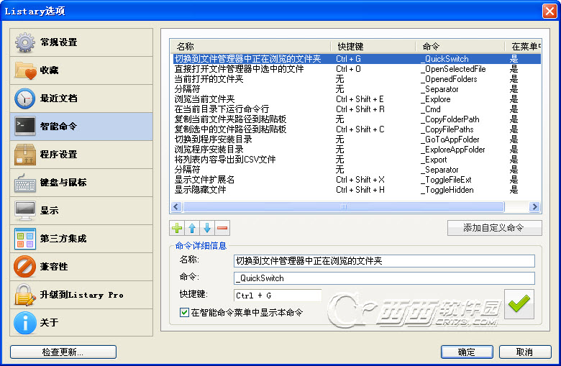Image resolution: width=561 pixels, height=366 pixels.
Task: Confirm with the 确定 button
Action: pos(467,352)
